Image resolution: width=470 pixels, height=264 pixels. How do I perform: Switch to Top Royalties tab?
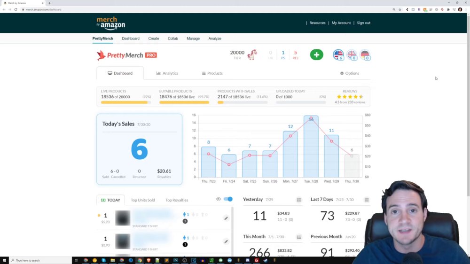(177, 200)
